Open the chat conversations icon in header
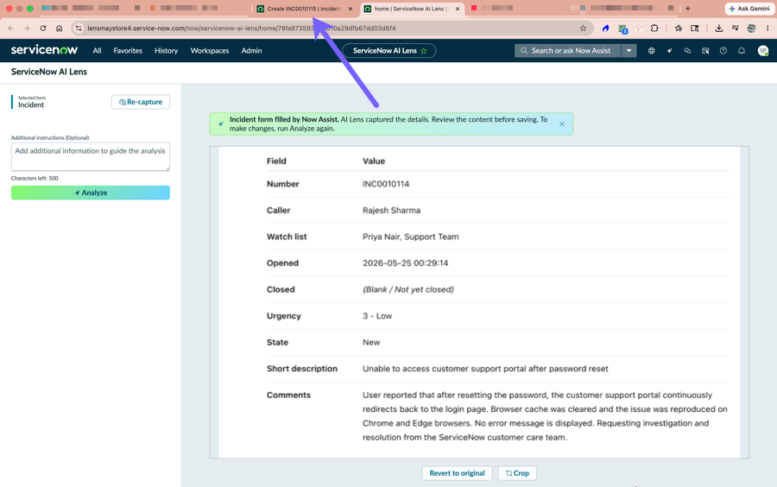This screenshot has width=777, height=487. click(687, 51)
